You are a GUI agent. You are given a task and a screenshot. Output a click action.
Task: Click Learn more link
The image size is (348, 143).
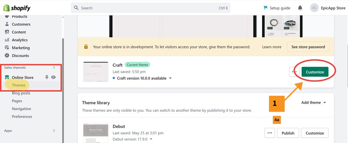[272, 47]
